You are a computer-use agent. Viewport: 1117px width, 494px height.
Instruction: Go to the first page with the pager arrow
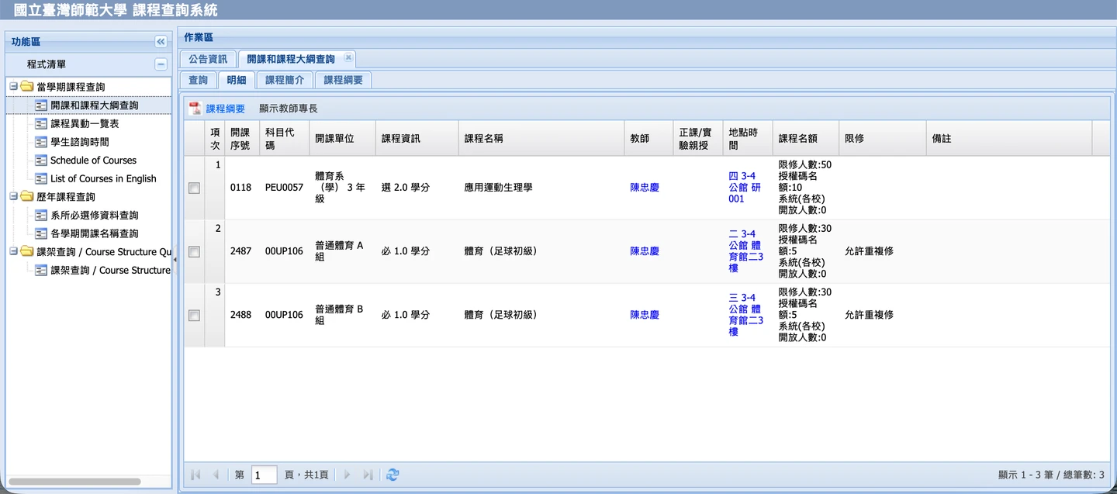tap(195, 475)
